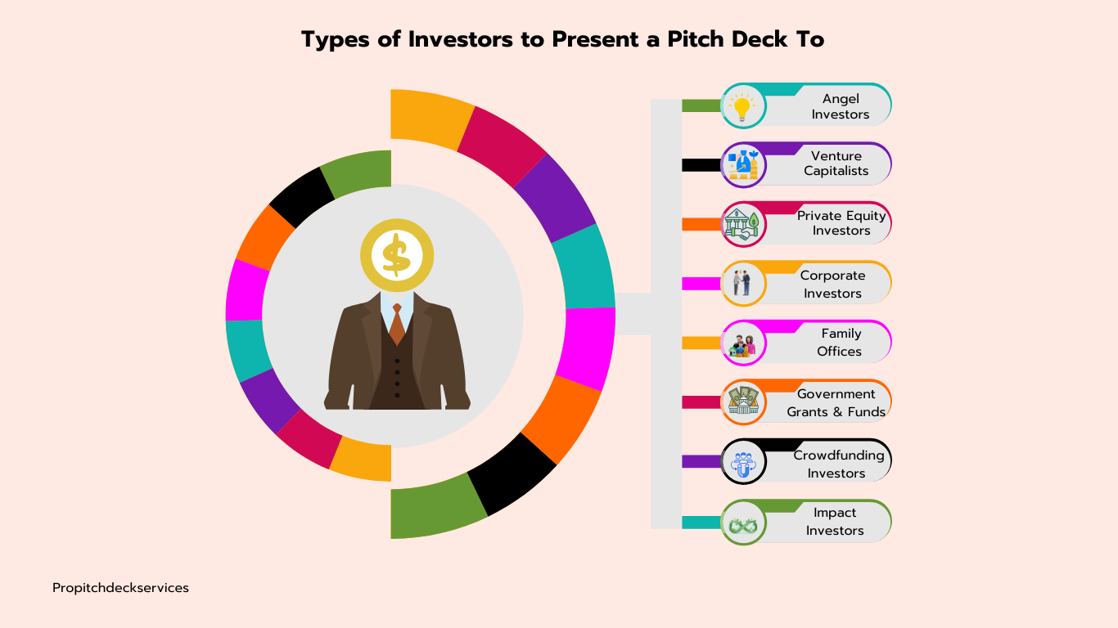Click the Propitchdeckservices text
Viewport: 1118px width, 628px height.
coord(120,588)
